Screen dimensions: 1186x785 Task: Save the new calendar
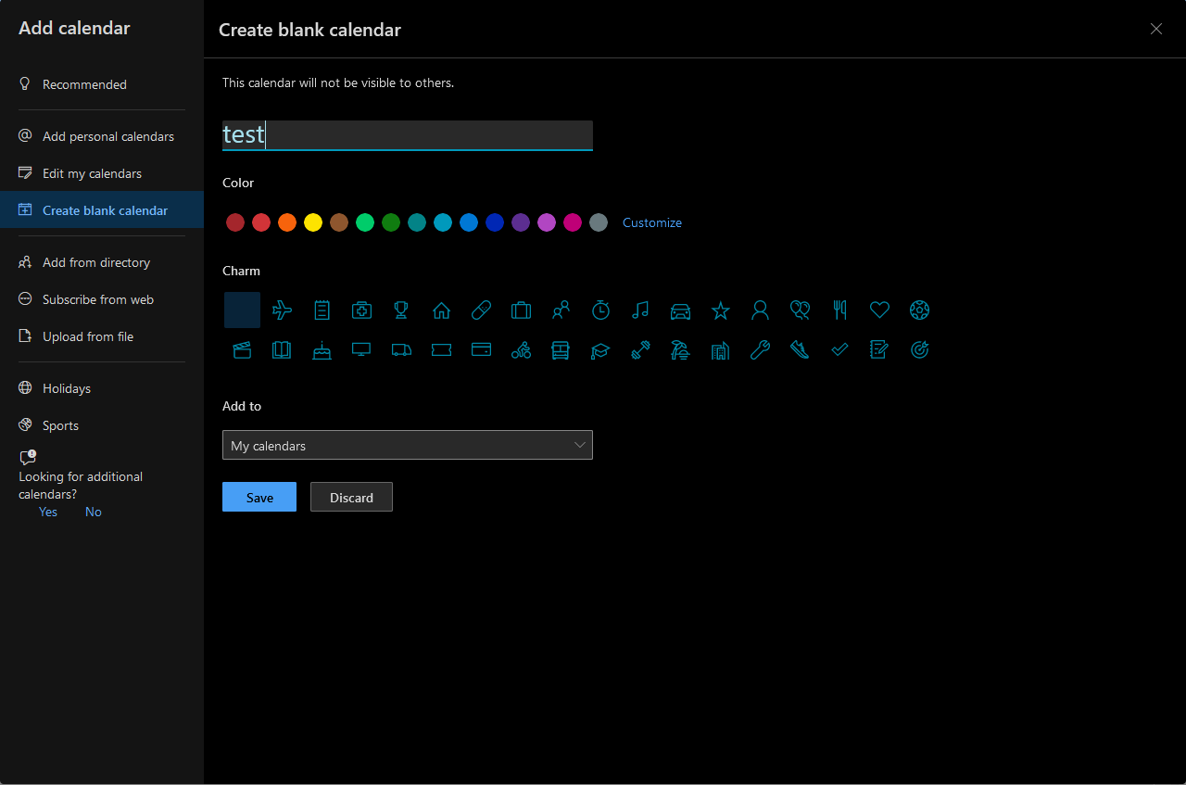259,497
